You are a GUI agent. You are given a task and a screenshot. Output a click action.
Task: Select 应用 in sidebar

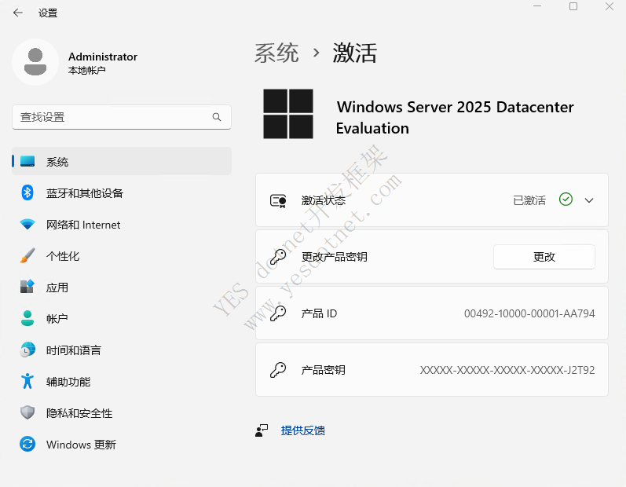click(122, 287)
